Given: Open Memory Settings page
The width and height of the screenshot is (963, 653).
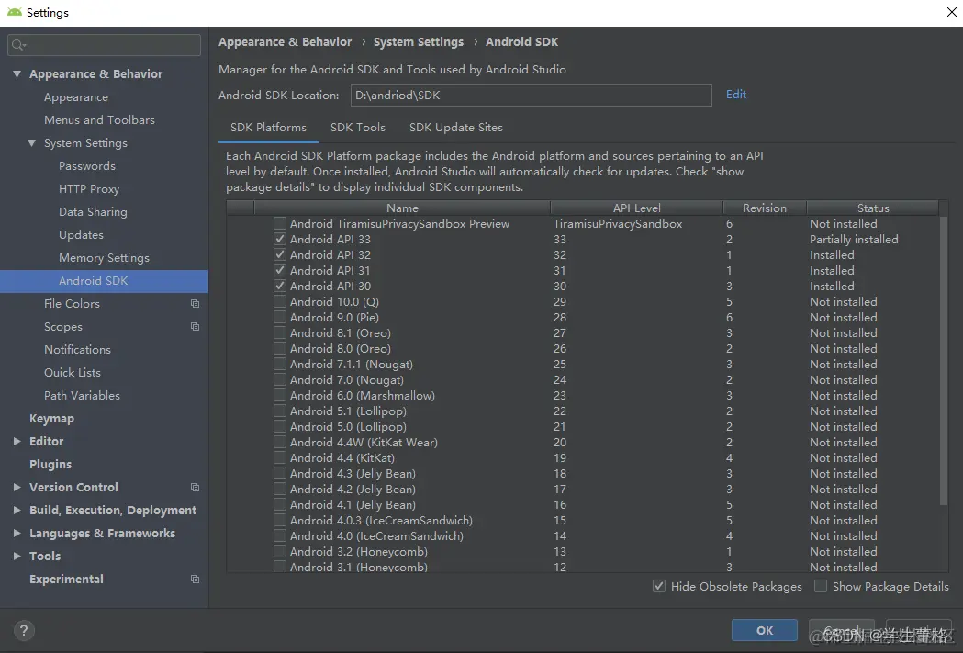Looking at the screenshot, I should coord(104,257).
